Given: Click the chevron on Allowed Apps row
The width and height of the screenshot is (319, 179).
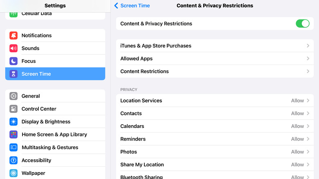Looking at the screenshot, I should point(308,58).
